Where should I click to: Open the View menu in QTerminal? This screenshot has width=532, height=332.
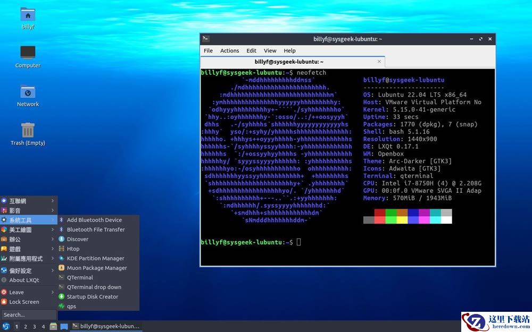pyautogui.click(x=270, y=50)
